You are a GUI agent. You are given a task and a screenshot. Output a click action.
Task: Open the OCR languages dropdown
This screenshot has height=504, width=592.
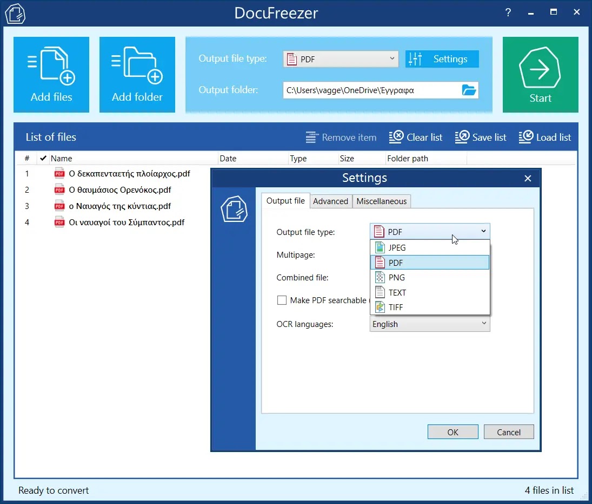pyautogui.click(x=430, y=324)
